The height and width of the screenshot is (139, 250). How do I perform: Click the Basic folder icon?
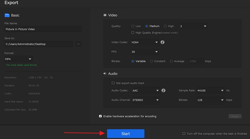(7, 15)
